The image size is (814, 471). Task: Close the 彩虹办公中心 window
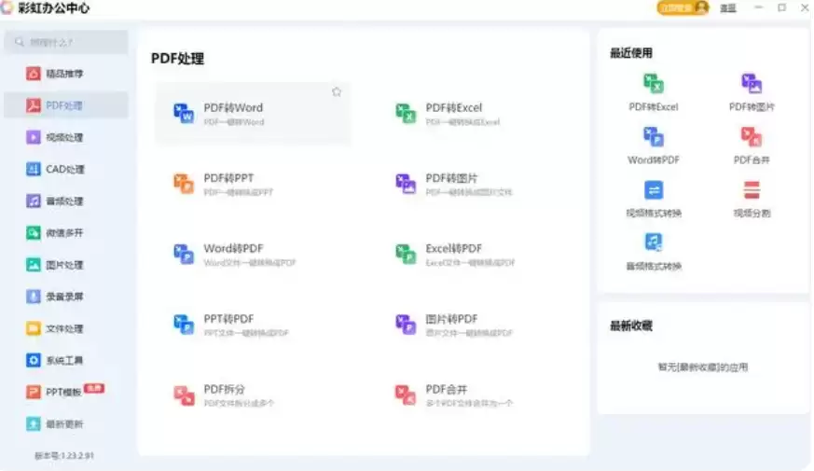pyautogui.click(x=805, y=7)
